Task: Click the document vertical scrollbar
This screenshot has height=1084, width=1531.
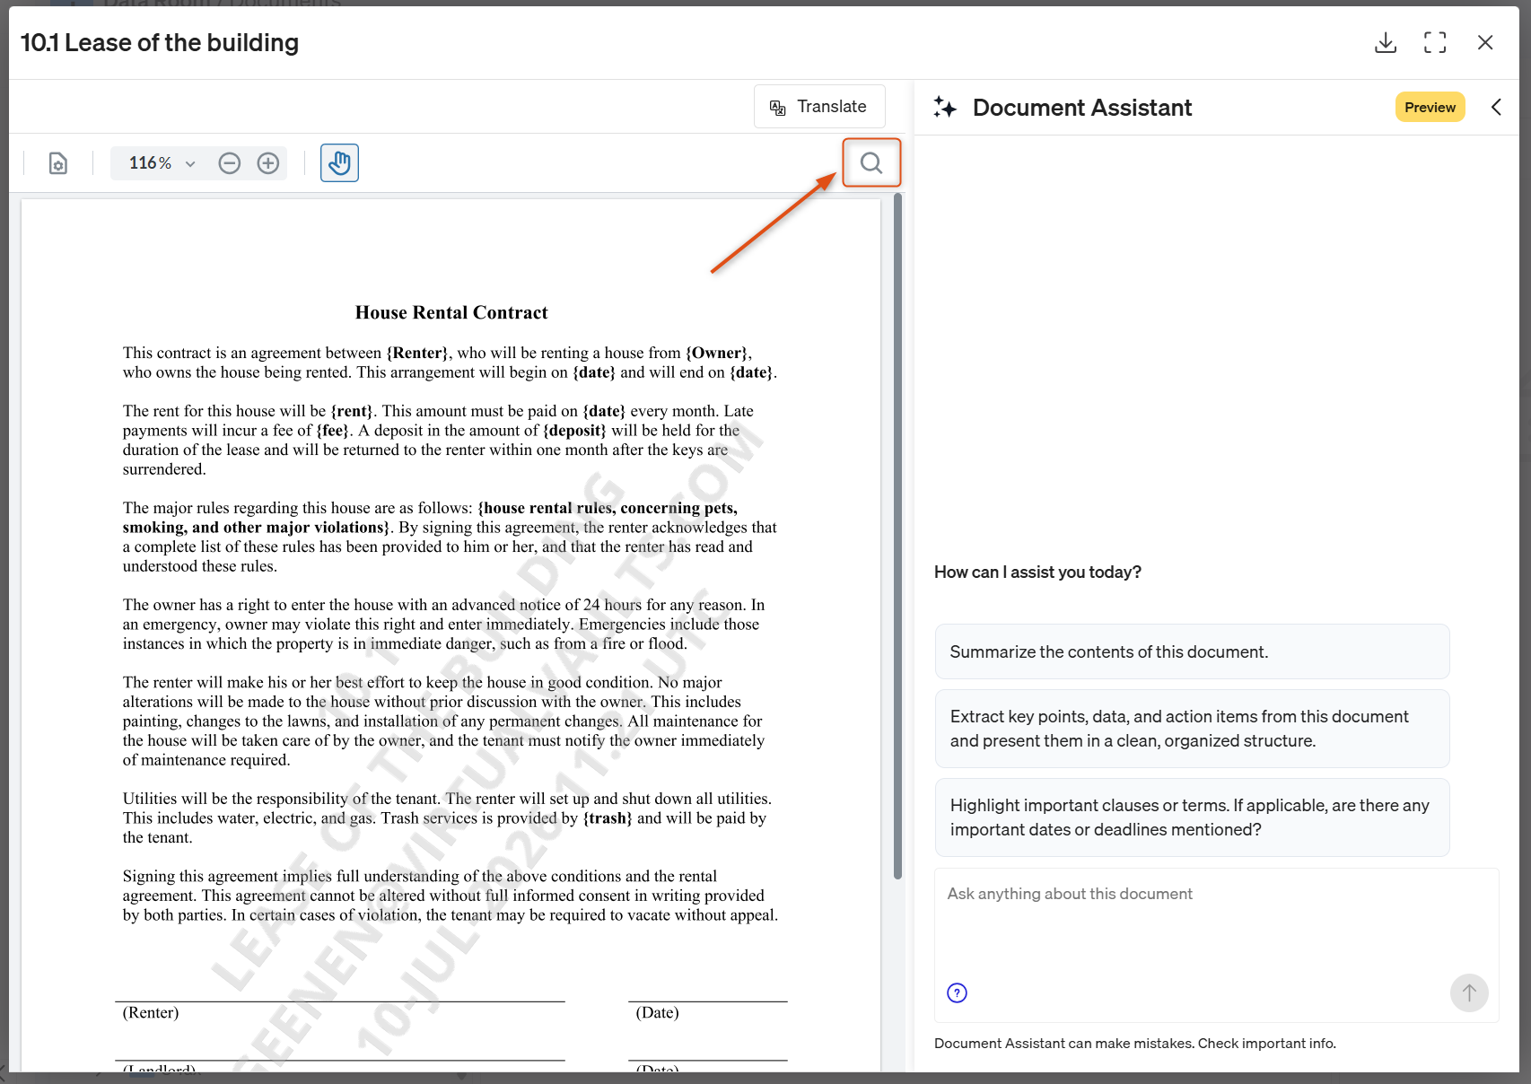Action: (x=897, y=537)
